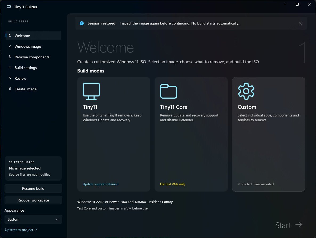This screenshot has height=238, width=316.
Task: Click the Tiny11 Builder laptop icon
Action: point(9,7)
